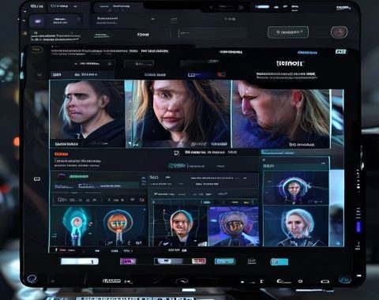Click the small rectangle icon on left sidebar
Image resolution: width=379 pixels, height=300 pixels.
coord(37,179)
